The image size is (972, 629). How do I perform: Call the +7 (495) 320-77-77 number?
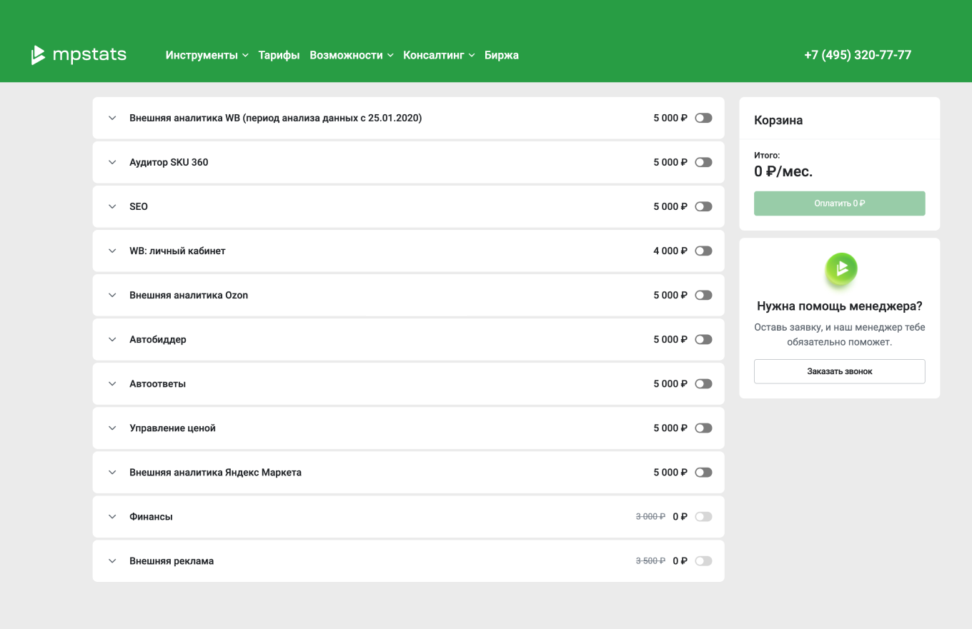click(858, 55)
